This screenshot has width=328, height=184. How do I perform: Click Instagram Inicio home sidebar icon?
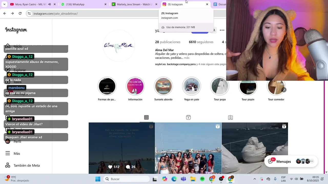coord(8,46)
